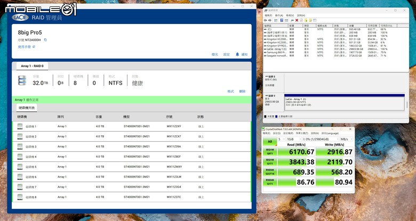Click drive icon for serial WX11Z2XY
Screen dimensions: 416x221
click(x=20, y=126)
